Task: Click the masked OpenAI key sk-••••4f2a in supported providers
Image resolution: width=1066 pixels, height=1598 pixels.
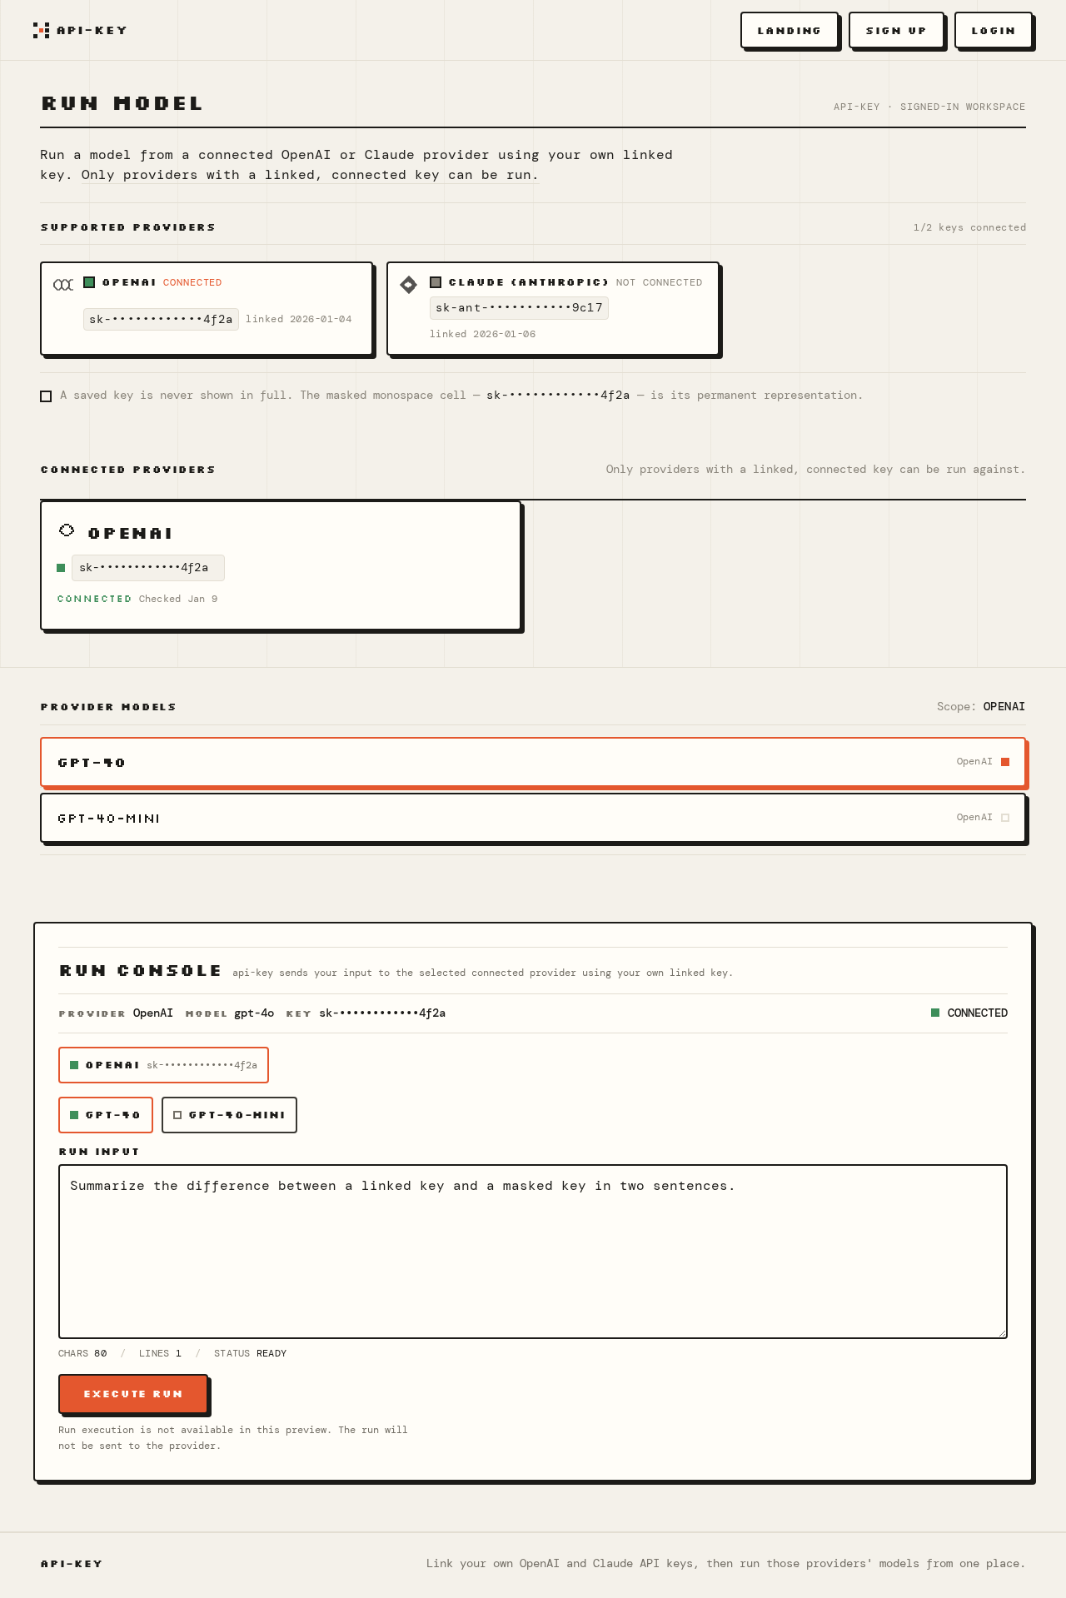Action: (161, 320)
